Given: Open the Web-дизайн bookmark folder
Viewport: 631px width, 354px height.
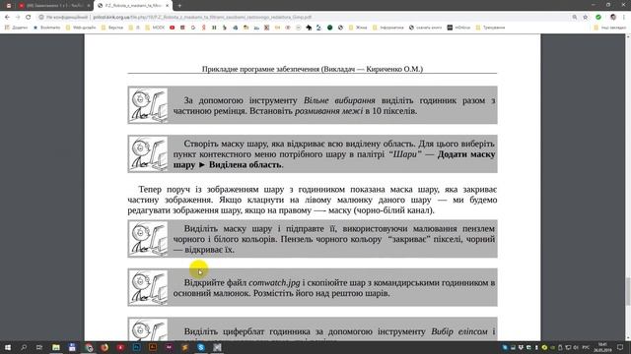Looking at the screenshot, I should (81, 28).
